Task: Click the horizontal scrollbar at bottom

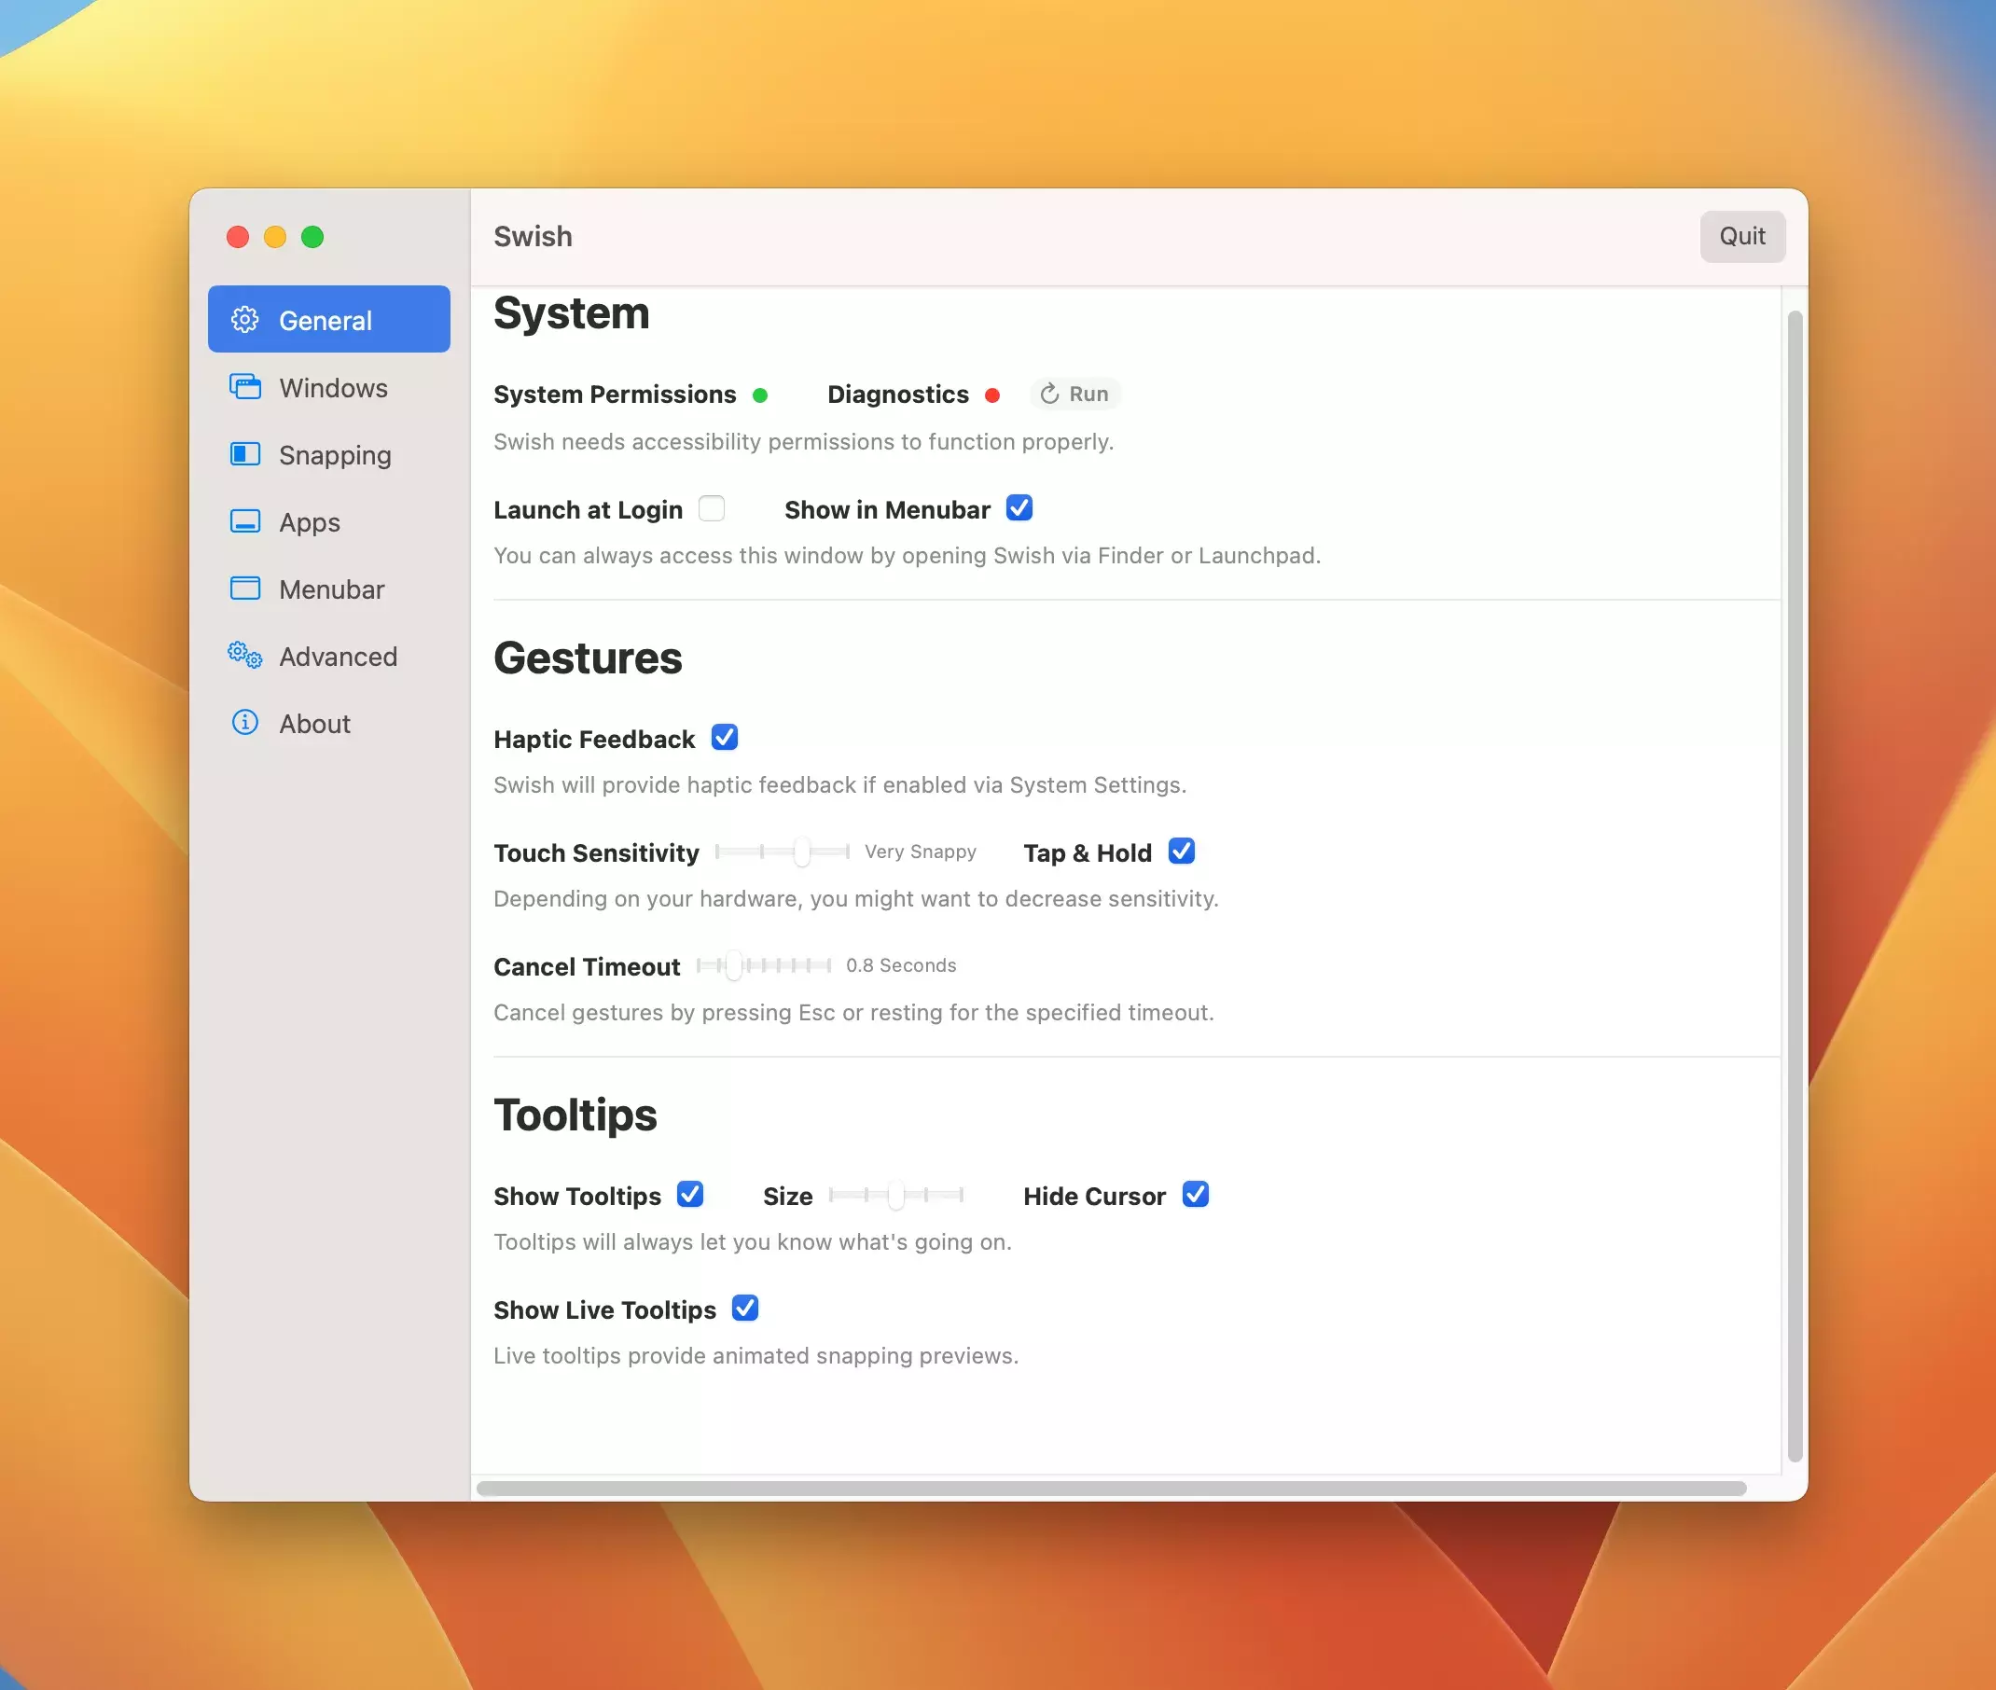Action: 1111,1488
